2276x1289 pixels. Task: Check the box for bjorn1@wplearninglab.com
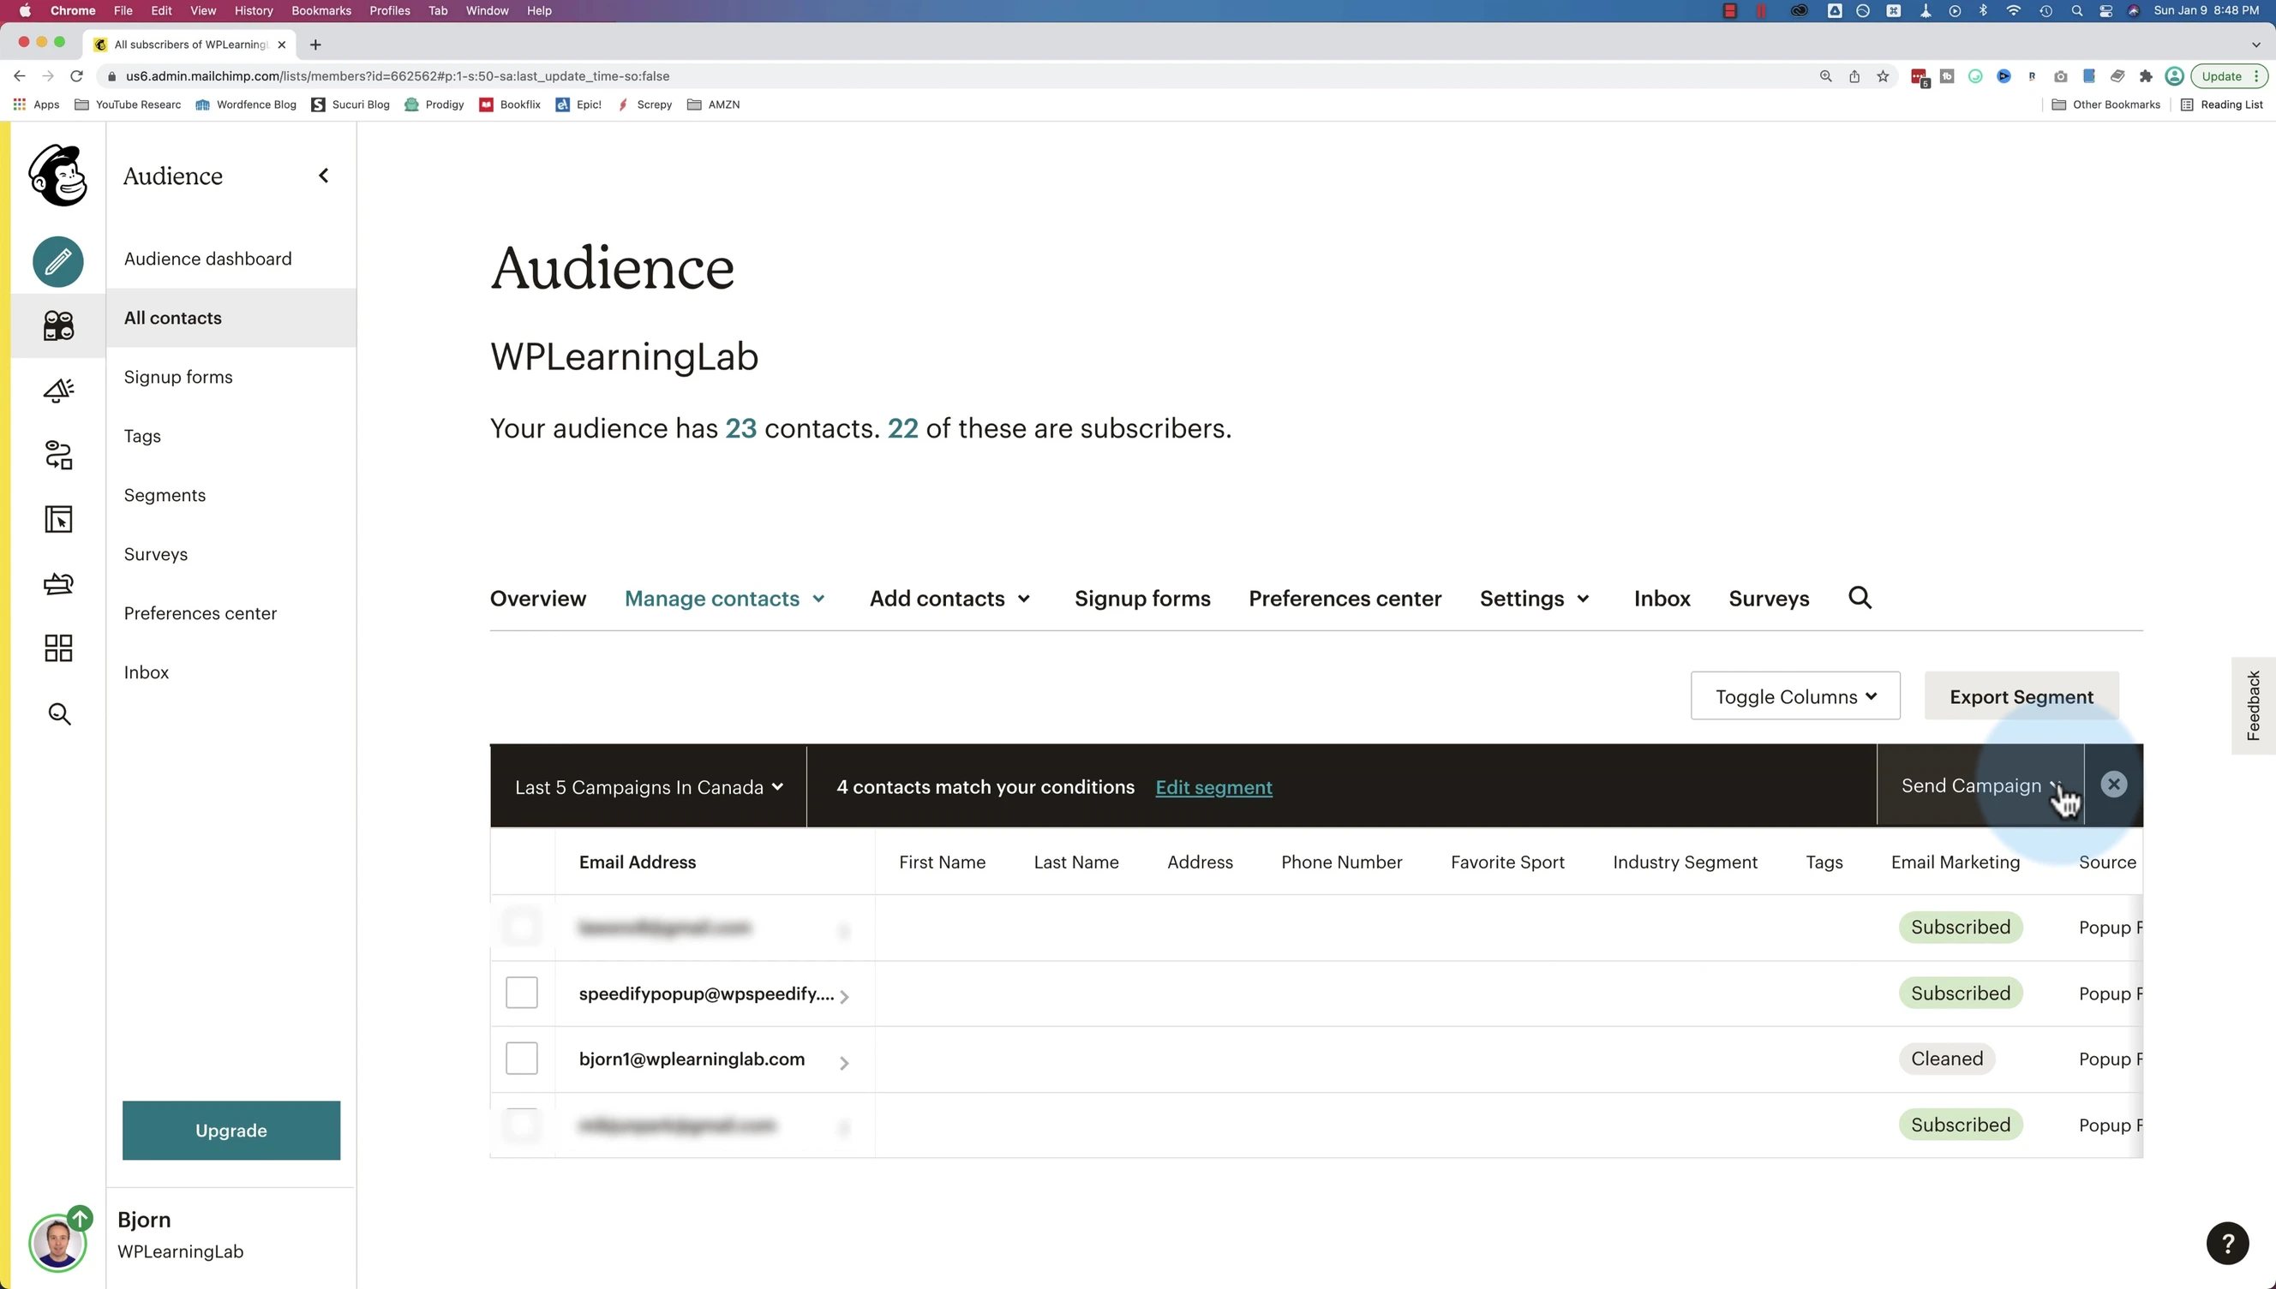click(x=522, y=1059)
